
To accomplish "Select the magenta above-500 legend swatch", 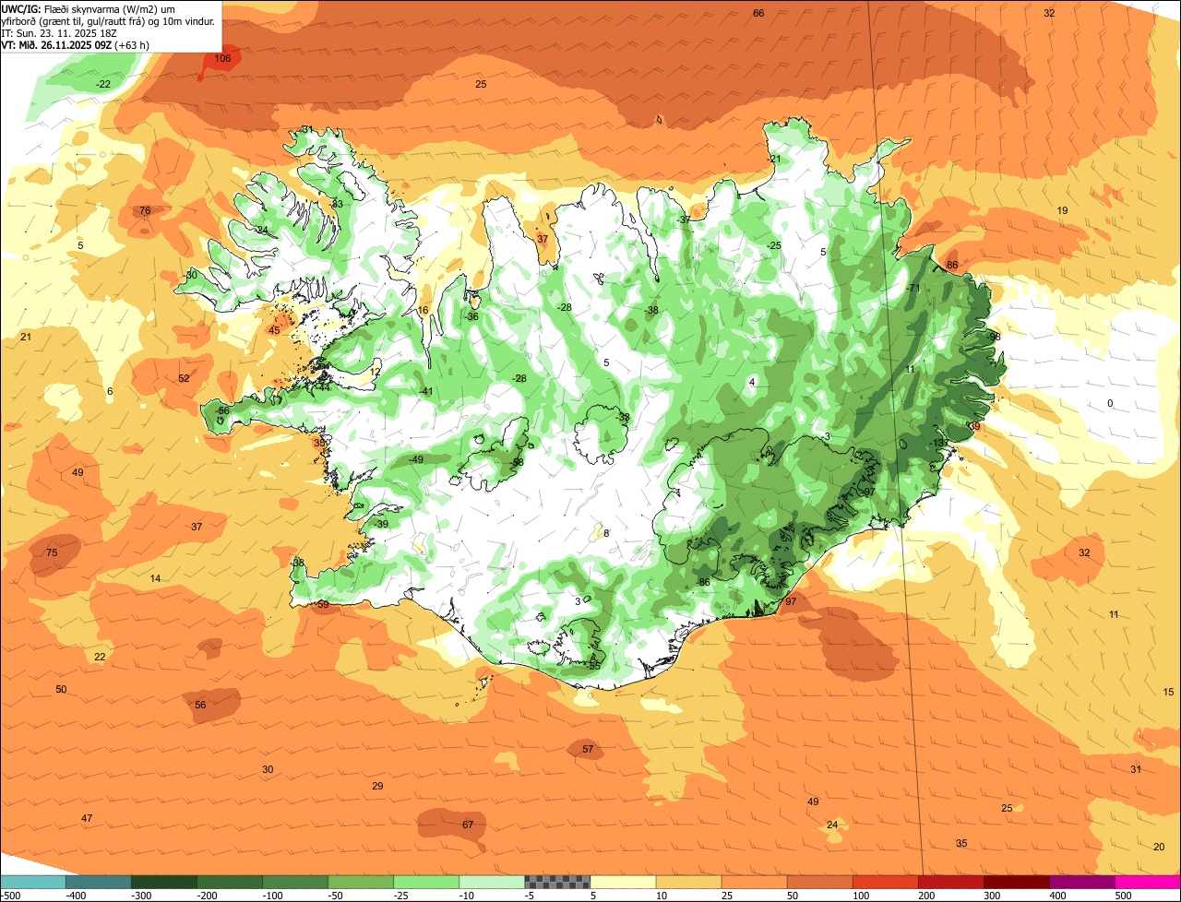I will (x=1148, y=881).
